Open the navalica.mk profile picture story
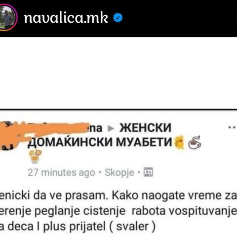 coord(7,17)
